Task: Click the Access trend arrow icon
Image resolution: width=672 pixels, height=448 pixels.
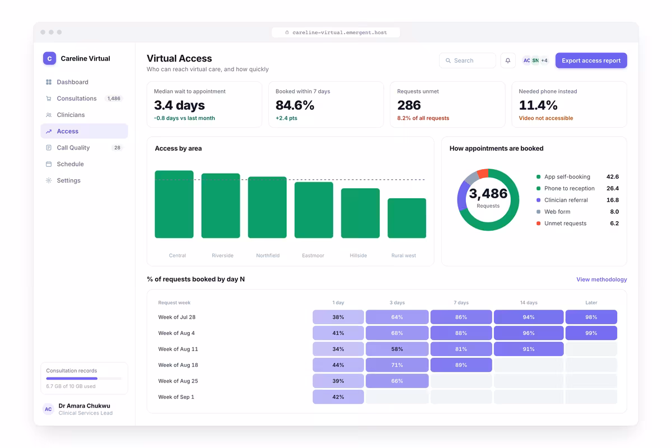Action: point(49,132)
